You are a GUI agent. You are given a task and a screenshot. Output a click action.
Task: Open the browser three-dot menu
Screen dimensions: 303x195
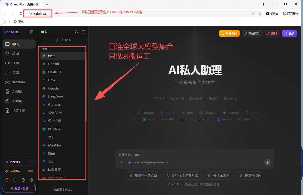[x=263, y=4]
